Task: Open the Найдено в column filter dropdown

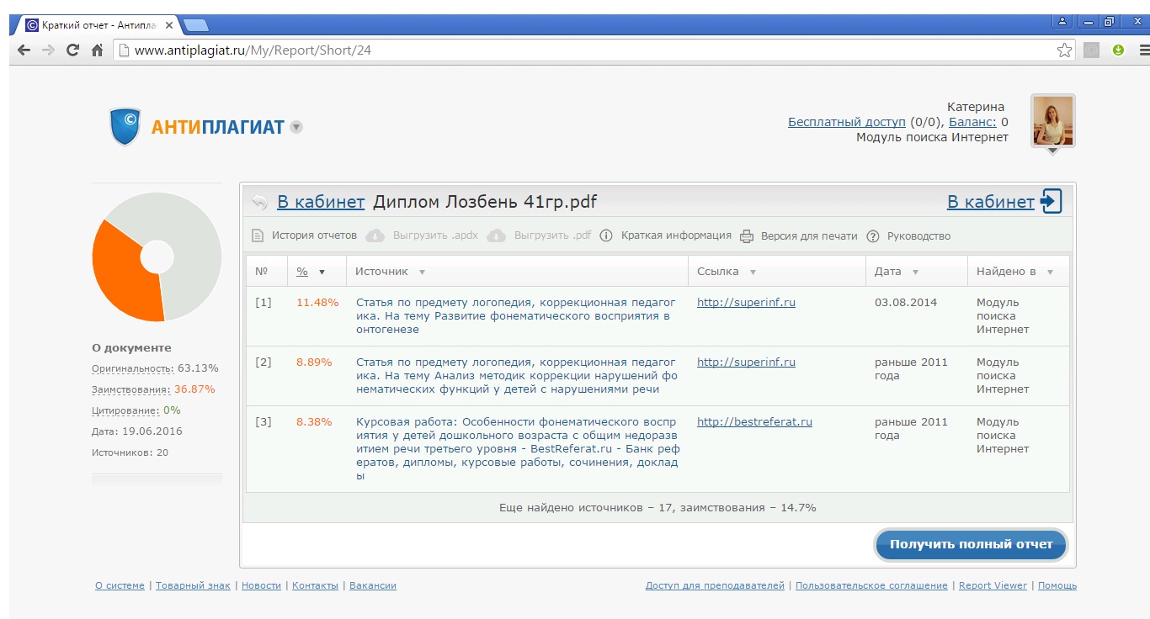Action: pyautogui.click(x=1050, y=272)
